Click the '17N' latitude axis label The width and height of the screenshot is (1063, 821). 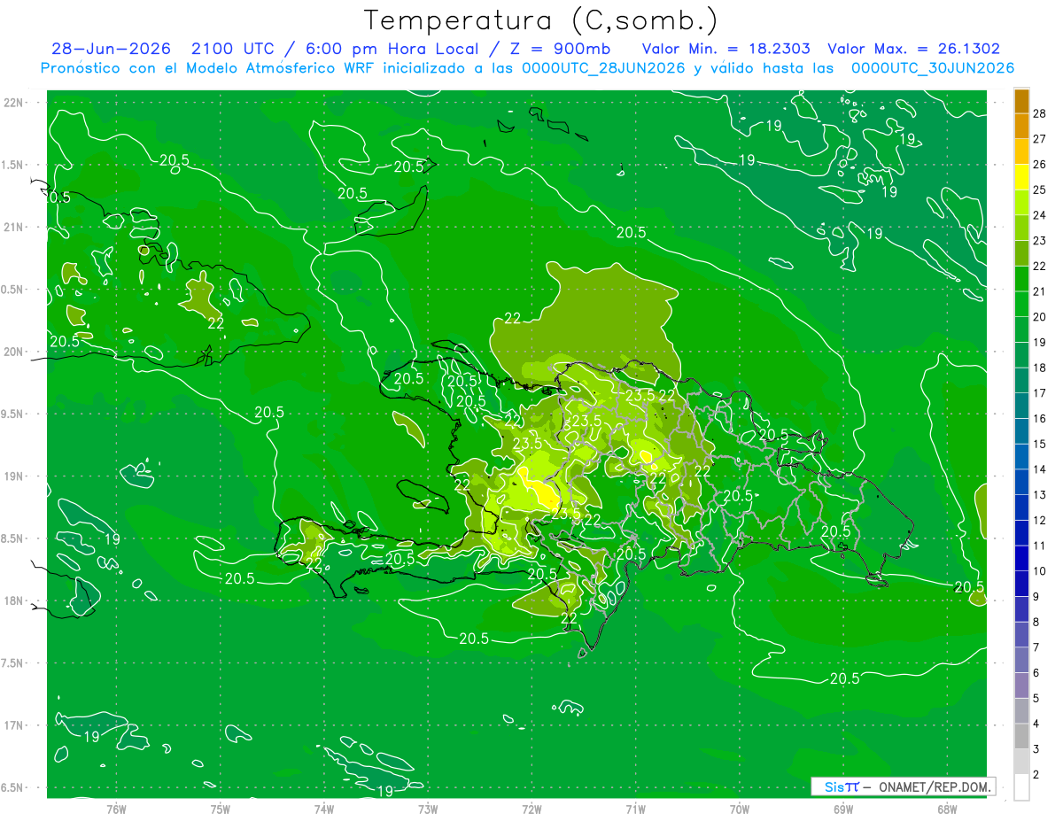click(14, 725)
